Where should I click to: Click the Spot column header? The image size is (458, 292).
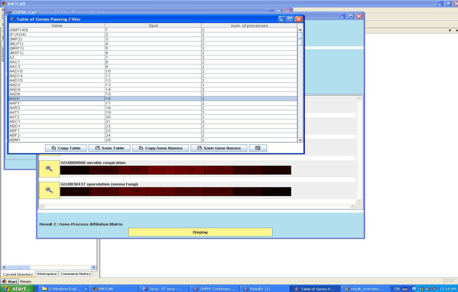coord(153,25)
